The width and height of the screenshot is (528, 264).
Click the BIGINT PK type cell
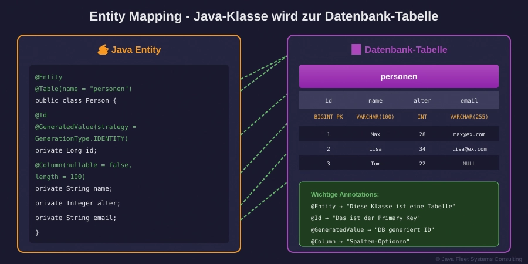pyautogui.click(x=328, y=117)
